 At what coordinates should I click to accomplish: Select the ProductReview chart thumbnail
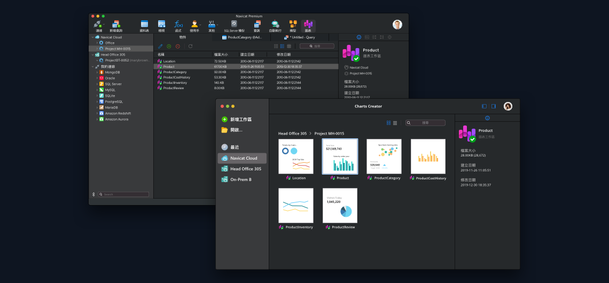coord(340,206)
